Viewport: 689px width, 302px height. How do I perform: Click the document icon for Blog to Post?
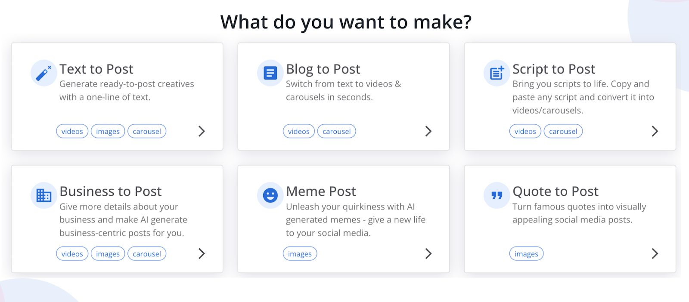(x=270, y=73)
